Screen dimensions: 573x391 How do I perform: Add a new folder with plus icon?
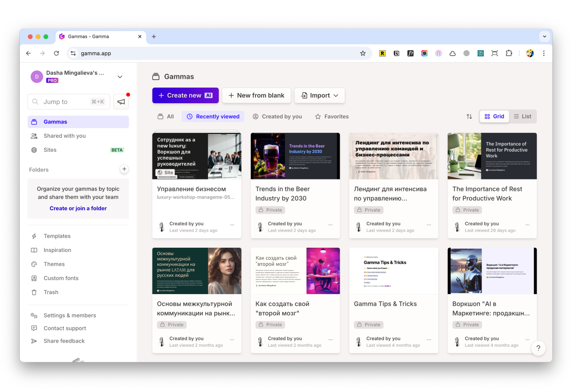(x=124, y=169)
